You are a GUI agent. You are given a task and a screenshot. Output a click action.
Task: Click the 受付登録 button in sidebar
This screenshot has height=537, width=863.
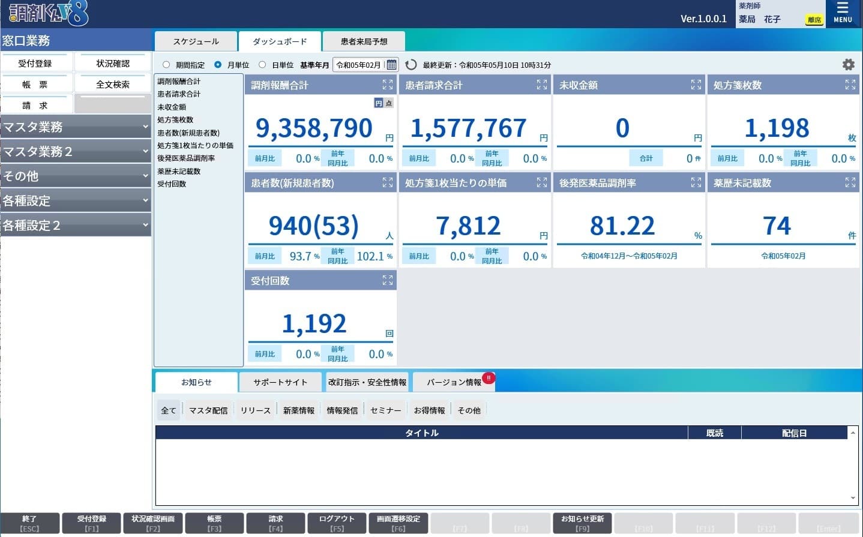35,63
